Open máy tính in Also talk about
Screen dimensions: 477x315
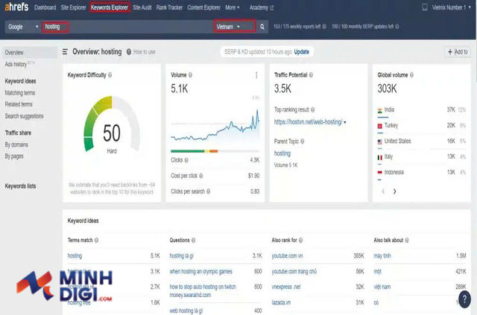382,255
